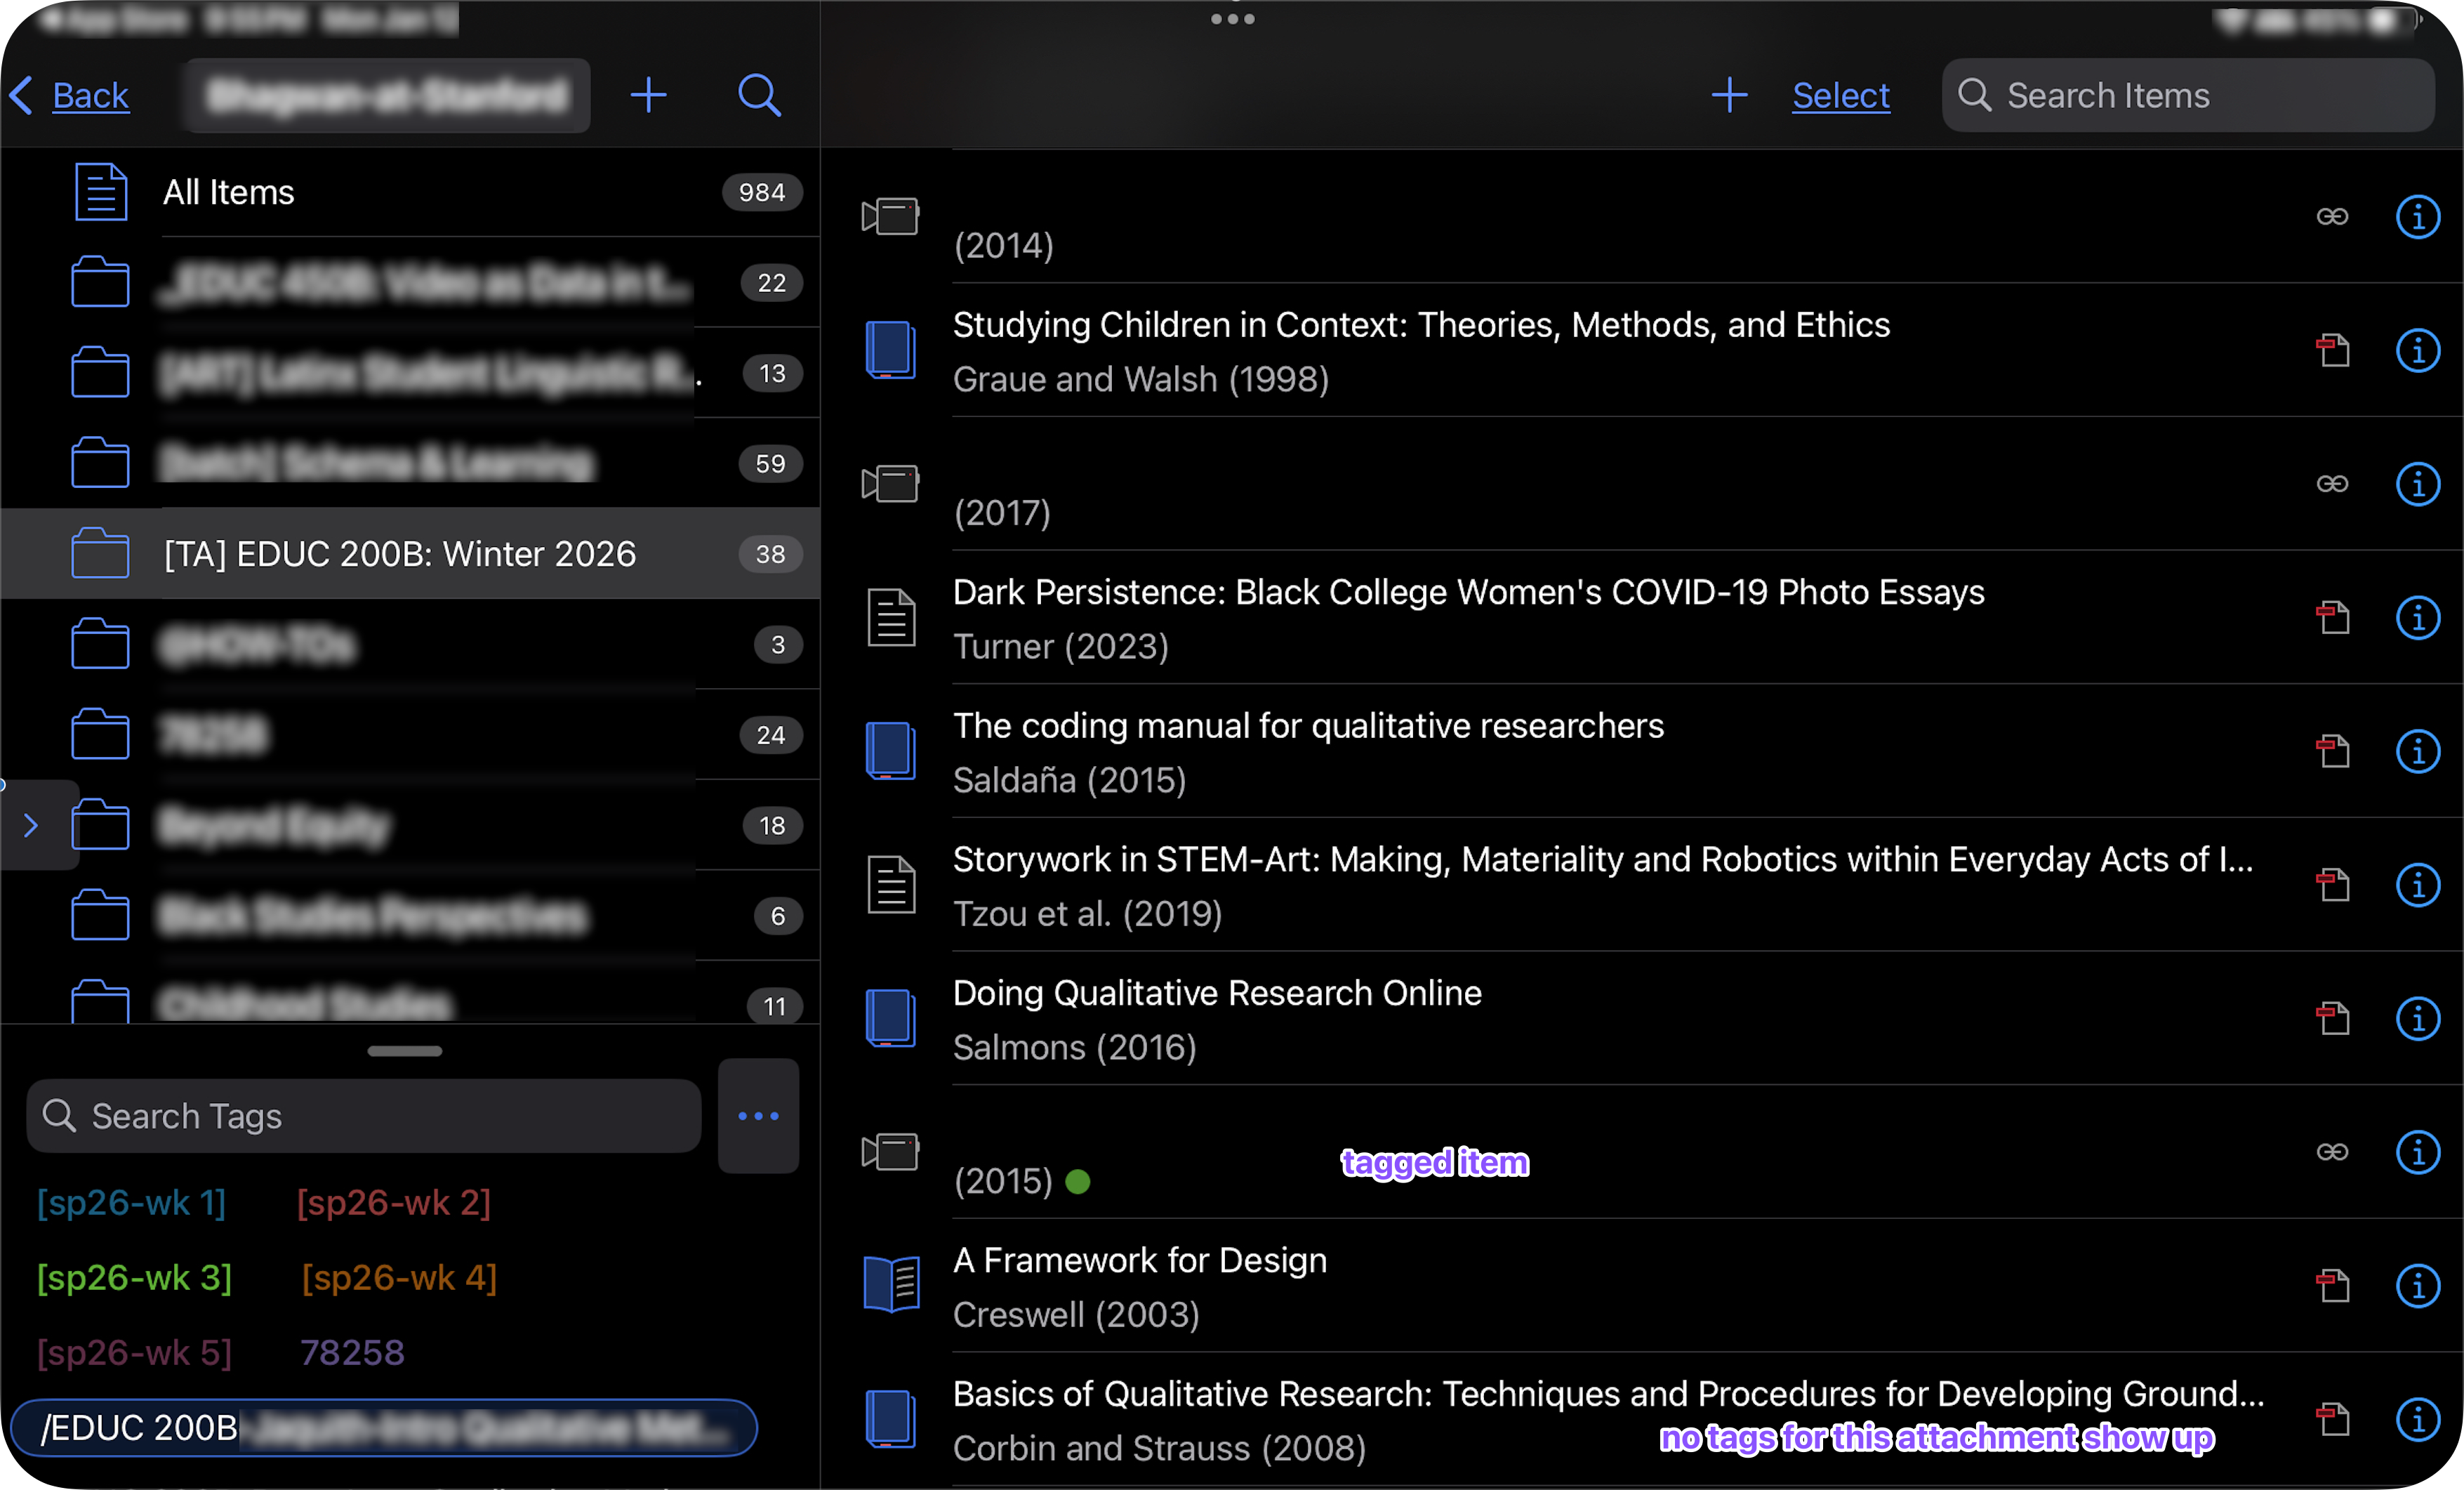
Task: Open info for Studying Children in Context
Action: [x=2417, y=350]
